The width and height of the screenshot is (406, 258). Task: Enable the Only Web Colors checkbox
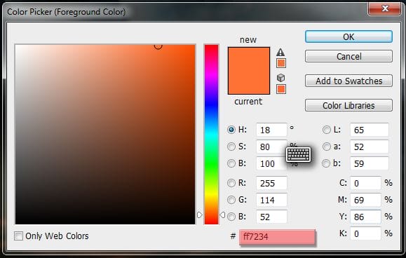[x=18, y=236]
